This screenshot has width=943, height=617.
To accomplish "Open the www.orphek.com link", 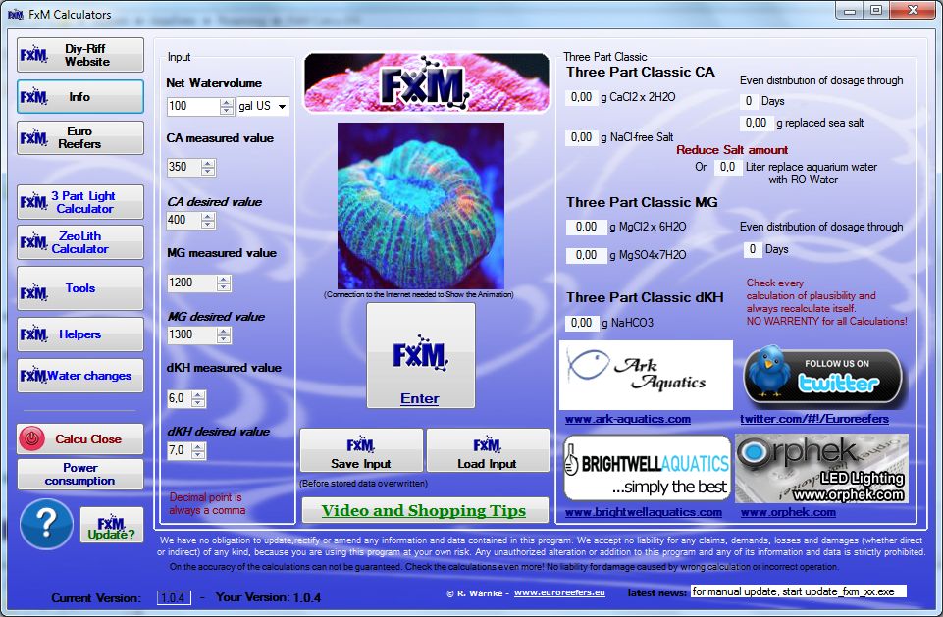I will [x=788, y=512].
